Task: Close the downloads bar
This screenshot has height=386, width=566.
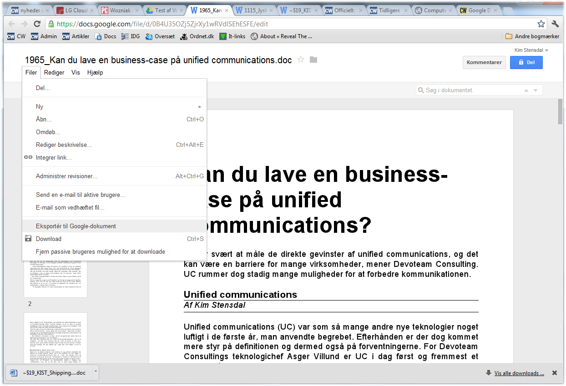Action: [x=554, y=373]
